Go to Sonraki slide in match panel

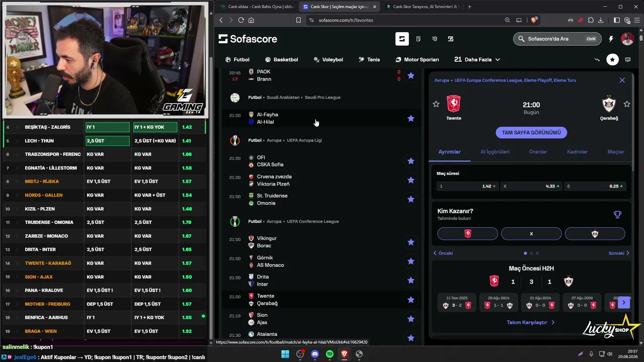pos(619,253)
